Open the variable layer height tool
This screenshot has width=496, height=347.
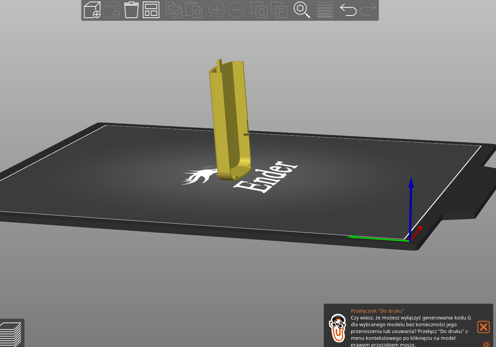(x=325, y=10)
